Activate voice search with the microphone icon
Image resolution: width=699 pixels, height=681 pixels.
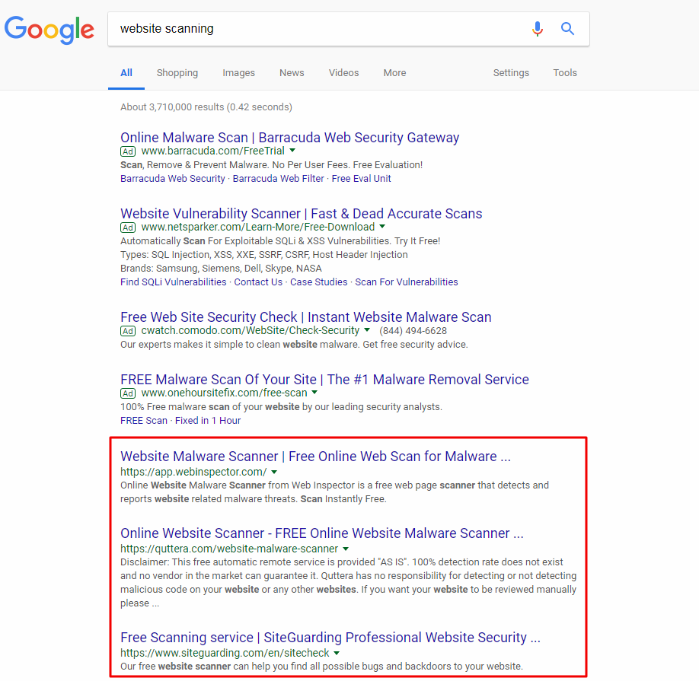coord(538,28)
